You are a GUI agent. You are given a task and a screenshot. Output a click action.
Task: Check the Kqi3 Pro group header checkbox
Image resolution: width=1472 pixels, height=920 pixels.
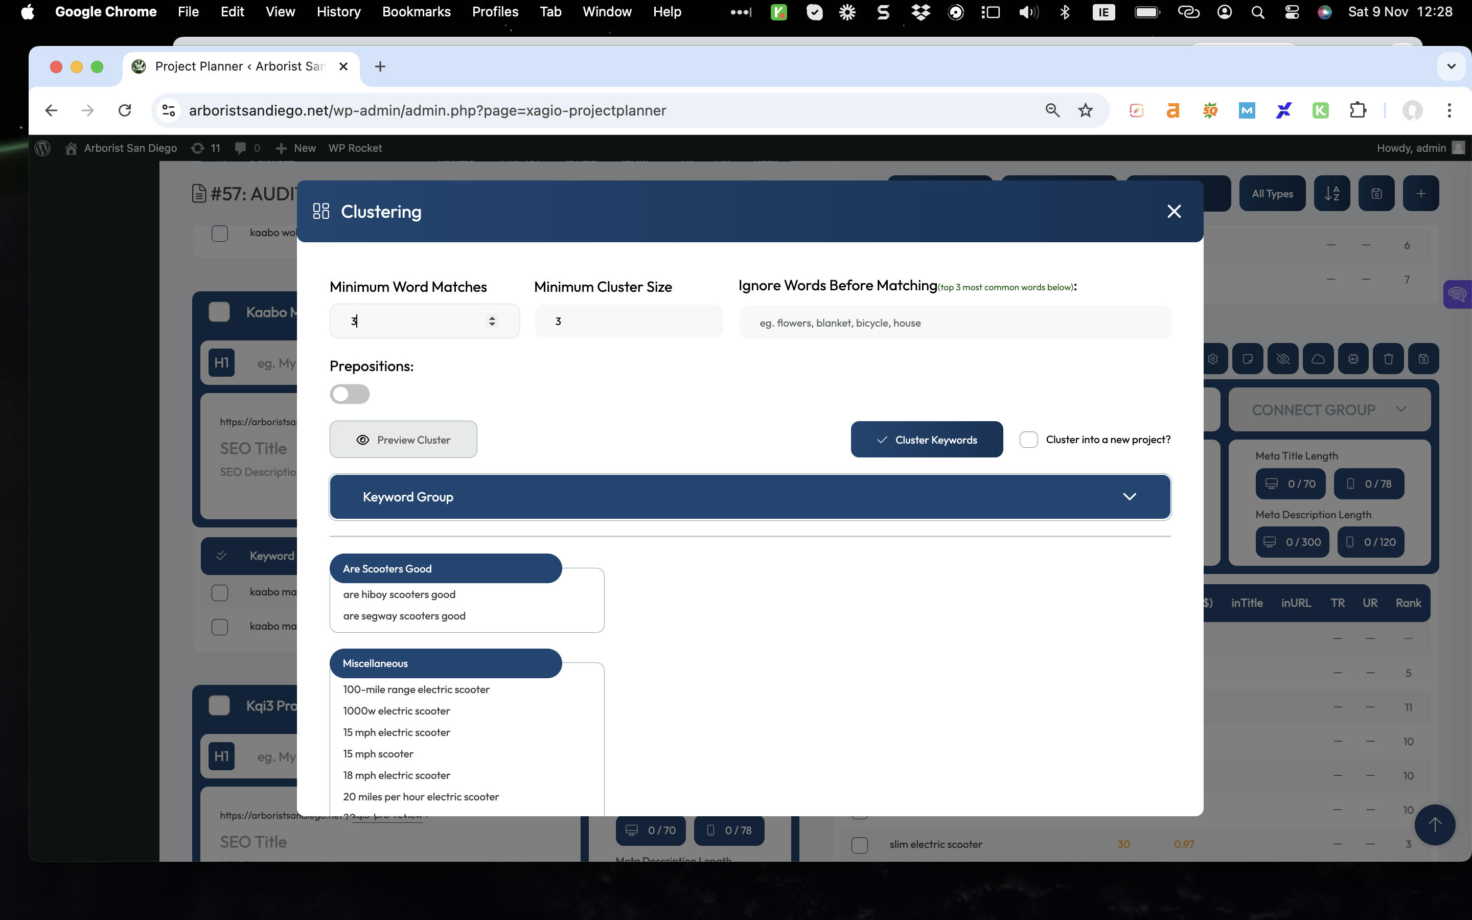219,705
